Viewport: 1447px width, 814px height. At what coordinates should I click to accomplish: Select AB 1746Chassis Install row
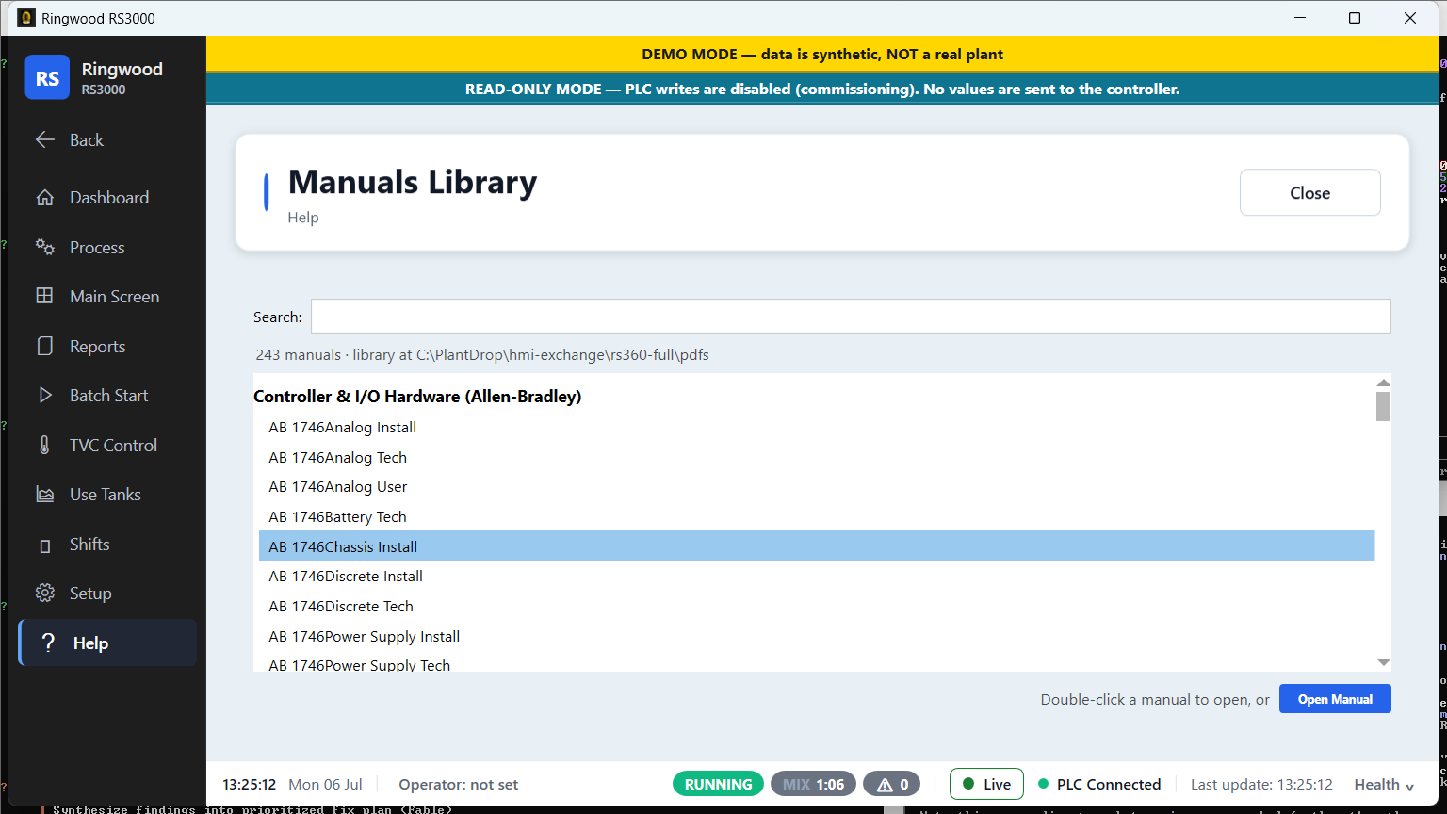[817, 546]
